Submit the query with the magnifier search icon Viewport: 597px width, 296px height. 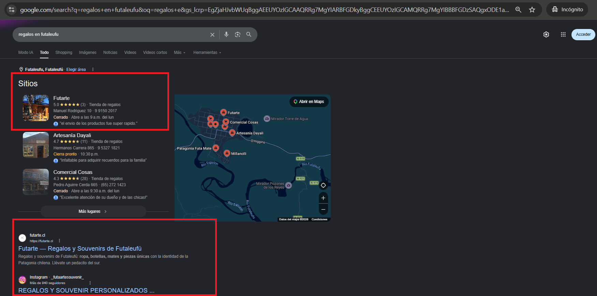[x=249, y=34]
